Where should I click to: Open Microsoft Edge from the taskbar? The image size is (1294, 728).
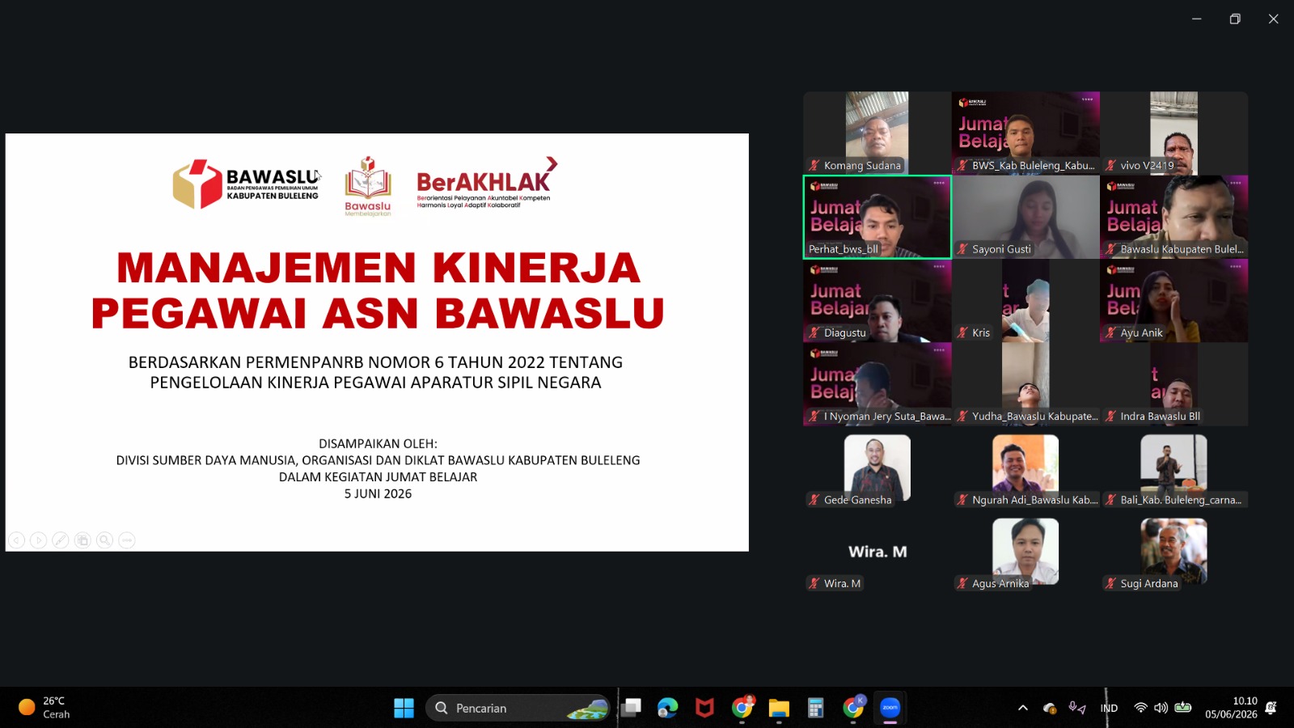tap(667, 708)
